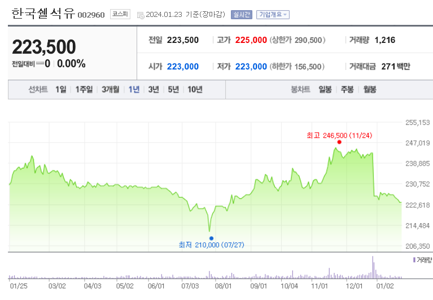The height and width of the screenshot is (300, 433).
Task: Switch to the 주봉 weekly candle chart
Action: click(x=347, y=89)
